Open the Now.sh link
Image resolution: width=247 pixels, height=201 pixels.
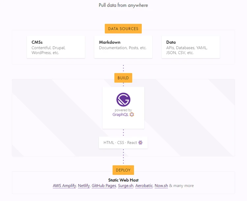(161, 186)
